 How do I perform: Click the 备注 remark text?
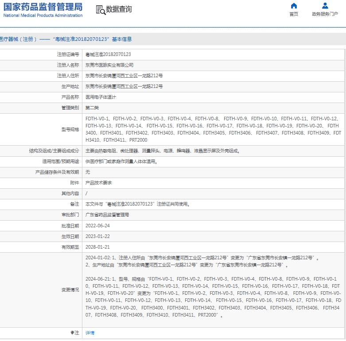tap(138, 204)
